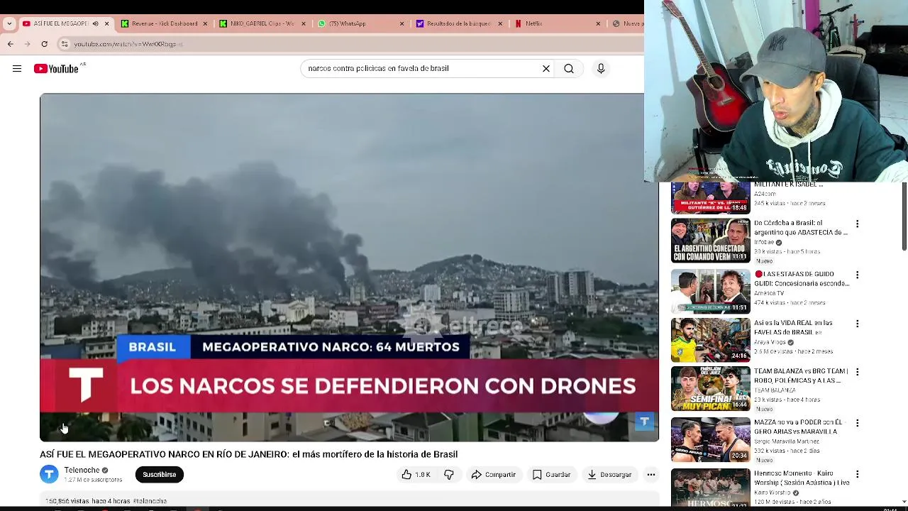This screenshot has width=908, height=511.
Task: Open LAS ESTAFAS DE GUIDO GUIDI title
Action: point(801,278)
